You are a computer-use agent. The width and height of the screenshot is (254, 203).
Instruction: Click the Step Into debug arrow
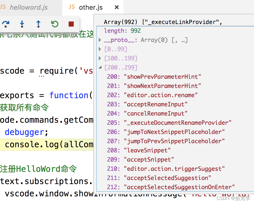click(22, 24)
